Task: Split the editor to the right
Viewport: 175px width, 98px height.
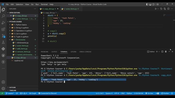Action: [x=168, y=9]
